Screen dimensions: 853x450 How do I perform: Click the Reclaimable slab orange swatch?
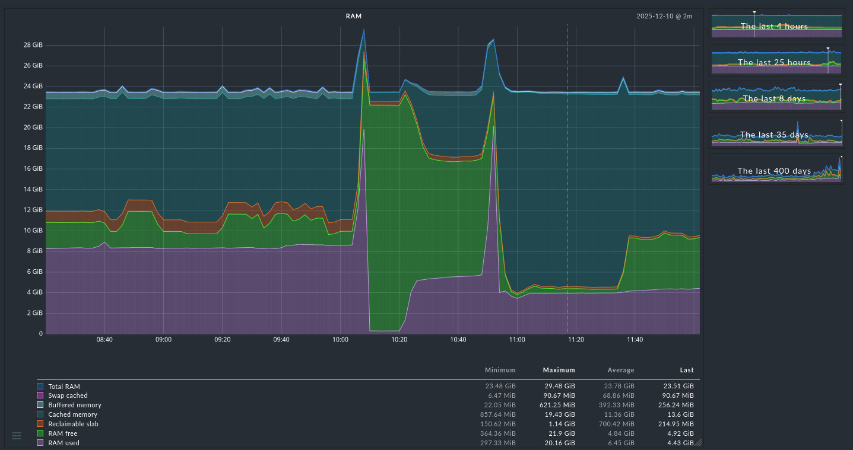click(x=40, y=424)
